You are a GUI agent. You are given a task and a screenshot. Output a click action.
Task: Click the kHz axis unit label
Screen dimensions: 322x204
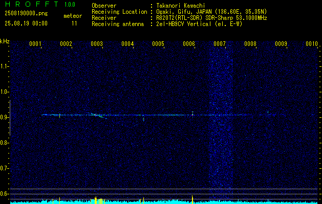tap(5, 41)
